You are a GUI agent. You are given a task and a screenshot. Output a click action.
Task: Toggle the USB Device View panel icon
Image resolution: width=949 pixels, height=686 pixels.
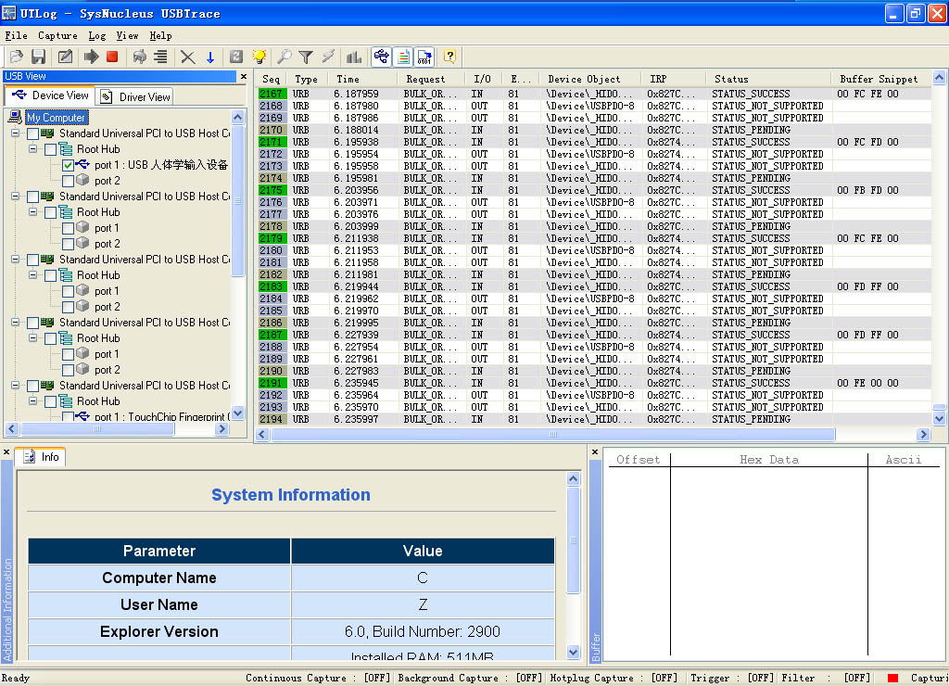click(x=380, y=57)
